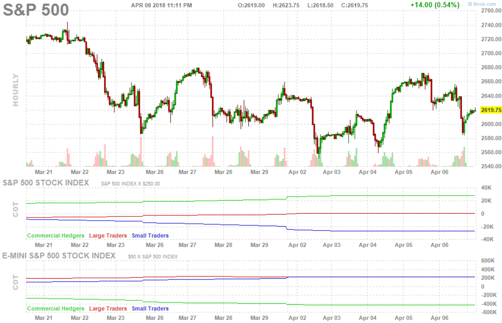Screen dimensions: 502x323
Task: Click the "$50 X S&P 500 INDEX" subtitle
Action: 153,256
